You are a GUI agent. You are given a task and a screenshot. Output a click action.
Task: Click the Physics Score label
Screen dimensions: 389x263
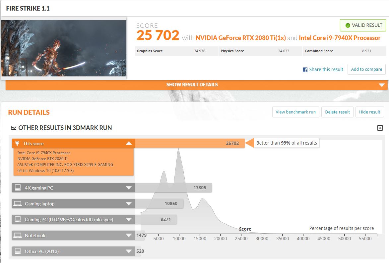232,51
